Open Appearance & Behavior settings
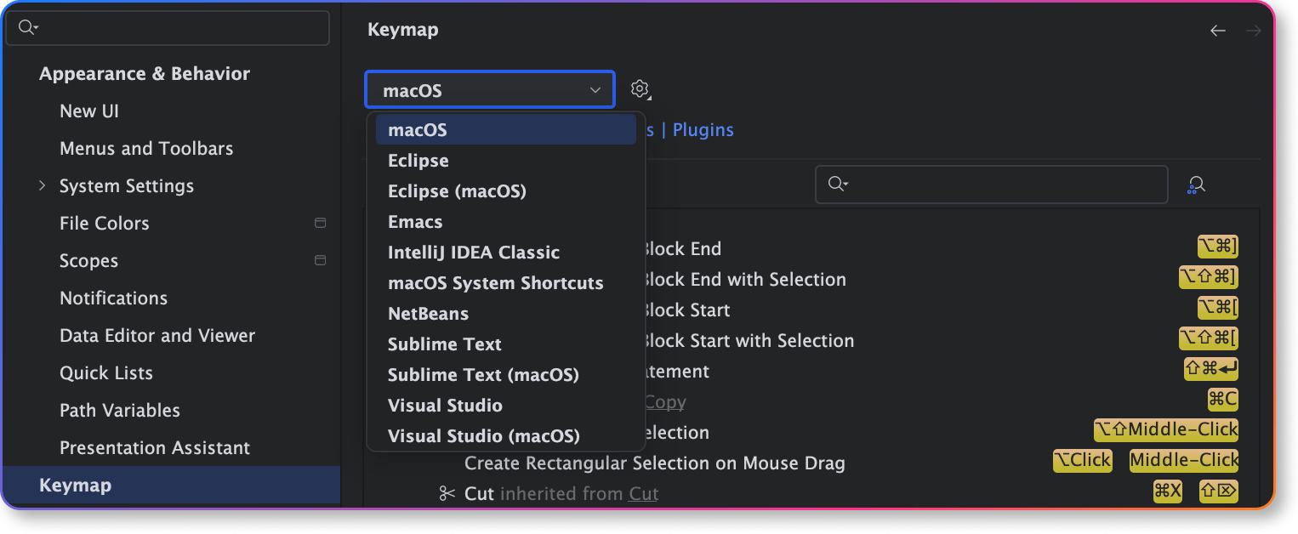The width and height of the screenshot is (1298, 534). (x=145, y=74)
